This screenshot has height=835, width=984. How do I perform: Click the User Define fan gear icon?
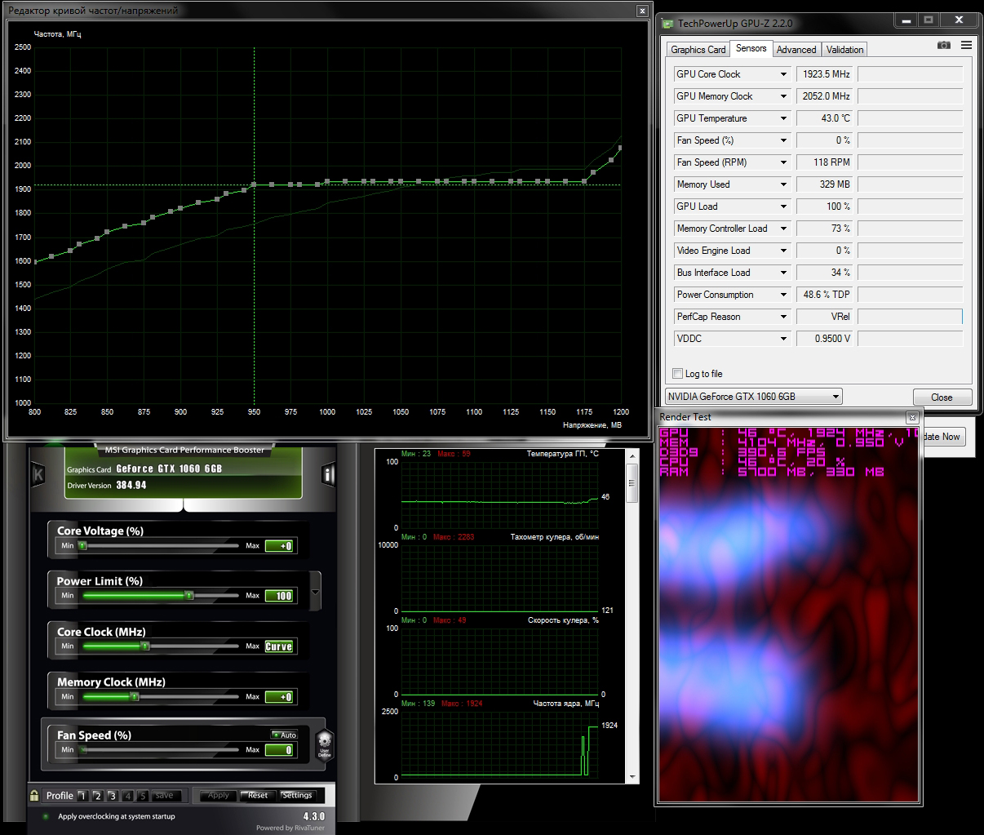point(324,744)
